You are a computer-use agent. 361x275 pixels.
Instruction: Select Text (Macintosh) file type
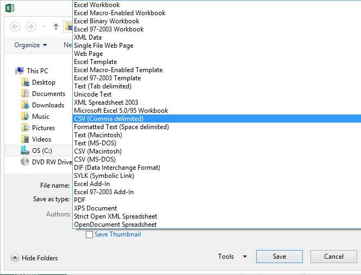tap(216, 135)
